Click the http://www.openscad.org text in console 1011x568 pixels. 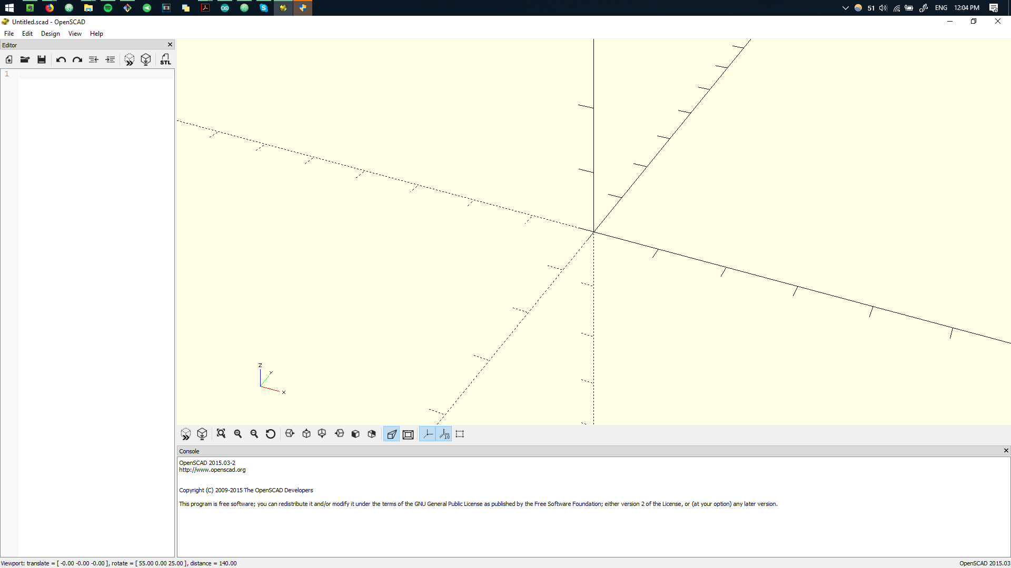coord(212,470)
